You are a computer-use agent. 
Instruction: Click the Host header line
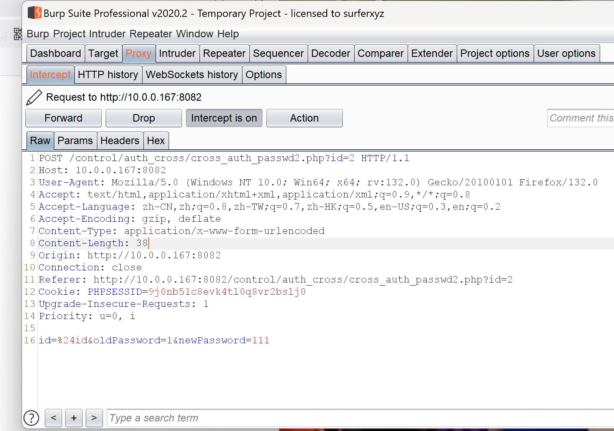coord(103,170)
